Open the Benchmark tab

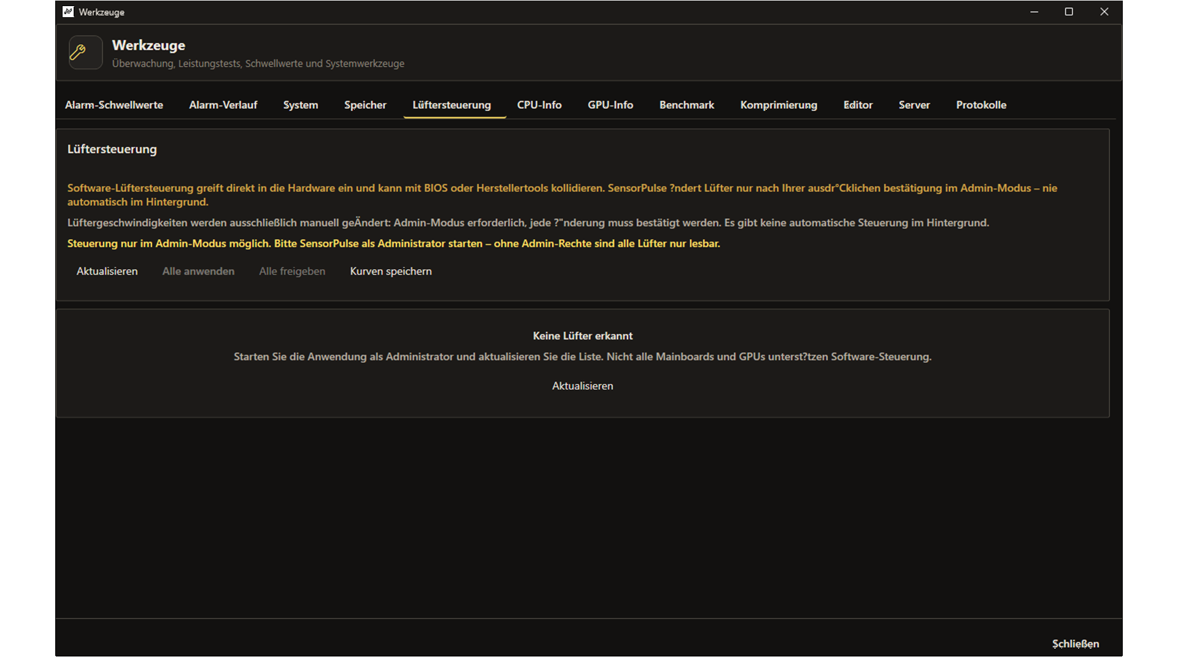[687, 105]
